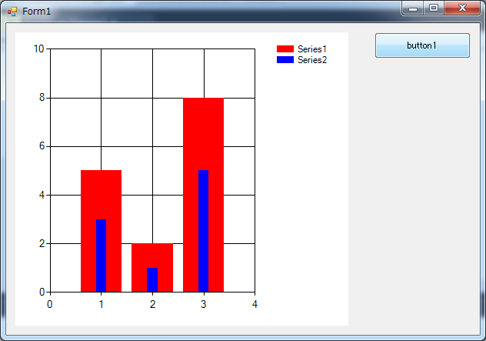This screenshot has width=486, height=341.
Task: Maximize the Form1 window
Action: 434,8
